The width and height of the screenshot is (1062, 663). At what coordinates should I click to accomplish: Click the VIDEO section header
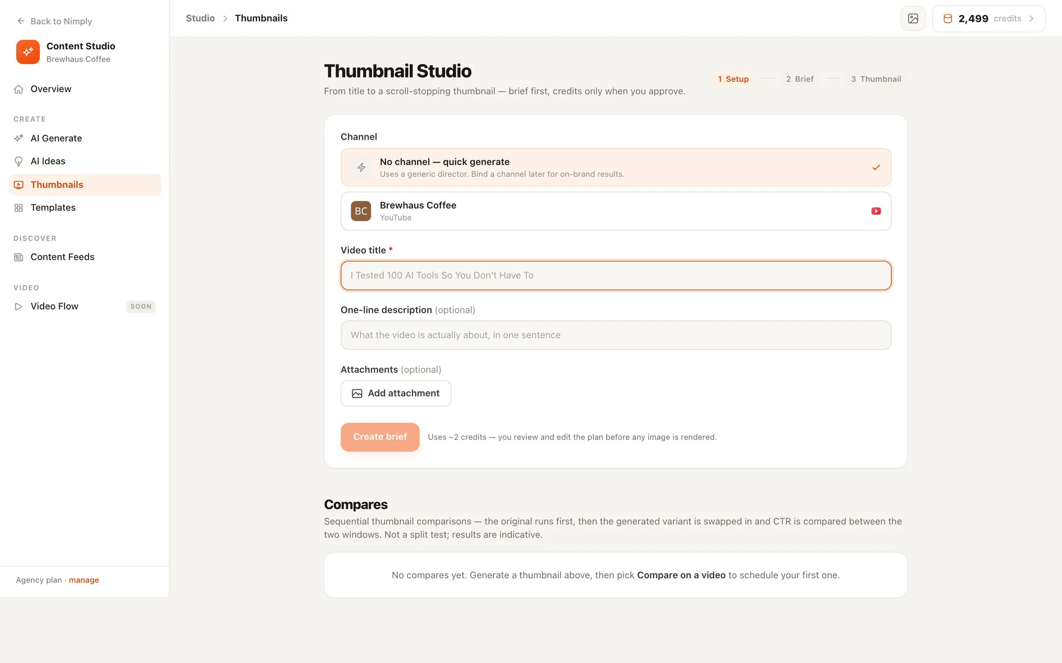27,288
